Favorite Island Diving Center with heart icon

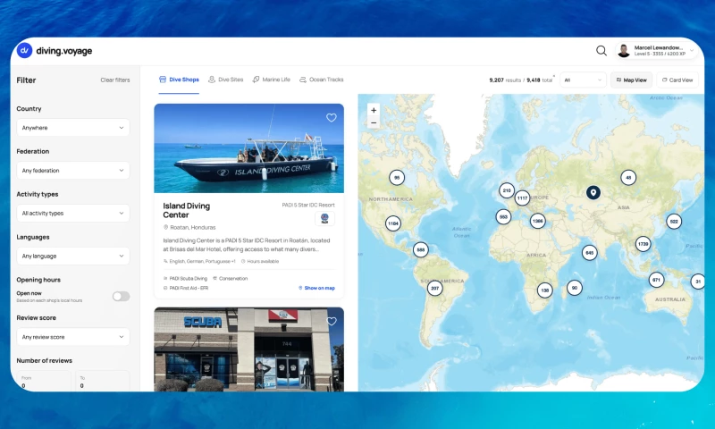coord(332,118)
